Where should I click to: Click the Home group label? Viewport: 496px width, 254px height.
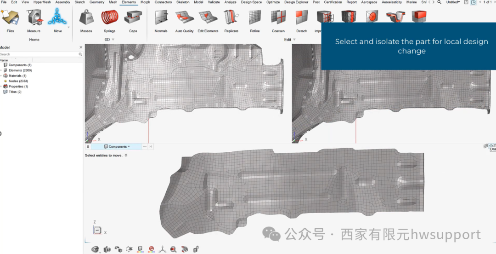pyautogui.click(x=34, y=40)
